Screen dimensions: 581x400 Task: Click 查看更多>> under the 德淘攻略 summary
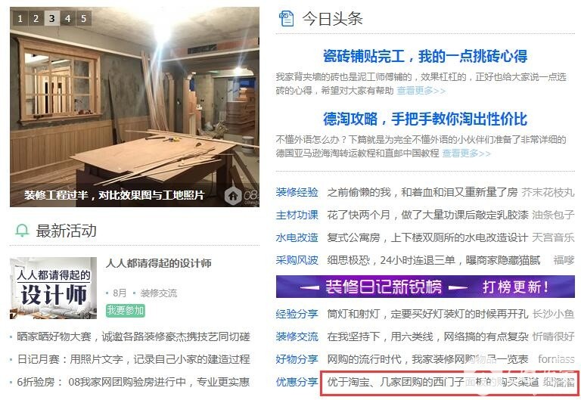(466, 153)
